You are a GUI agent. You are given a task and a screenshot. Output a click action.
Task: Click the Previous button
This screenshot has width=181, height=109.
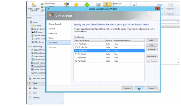(127, 88)
